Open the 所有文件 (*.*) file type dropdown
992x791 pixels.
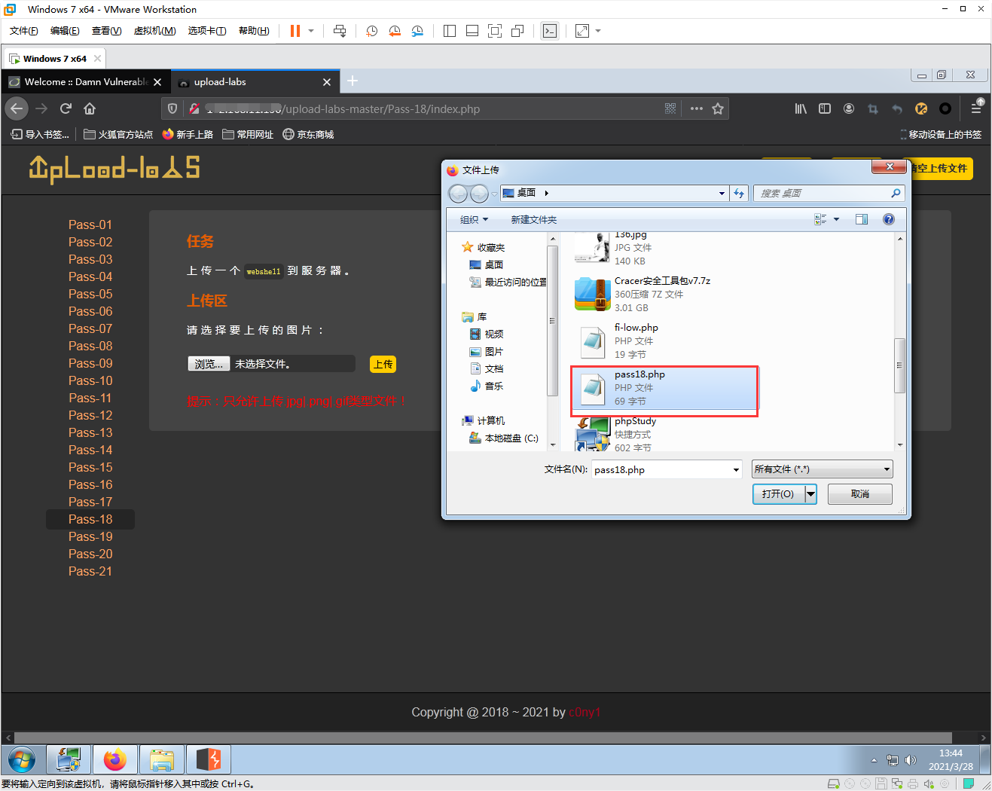tap(821, 469)
